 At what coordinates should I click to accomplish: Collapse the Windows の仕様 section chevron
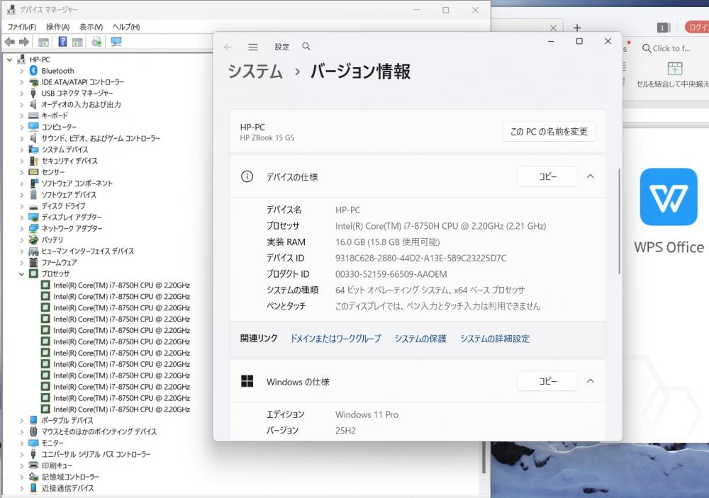(x=590, y=381)
